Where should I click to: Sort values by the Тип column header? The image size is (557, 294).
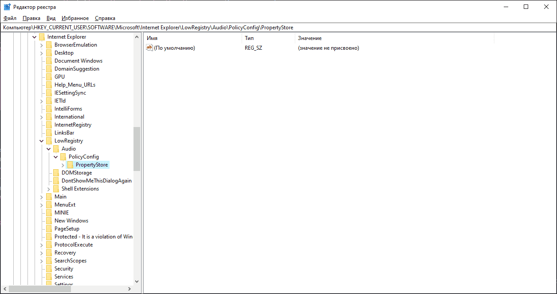(268, 38)
